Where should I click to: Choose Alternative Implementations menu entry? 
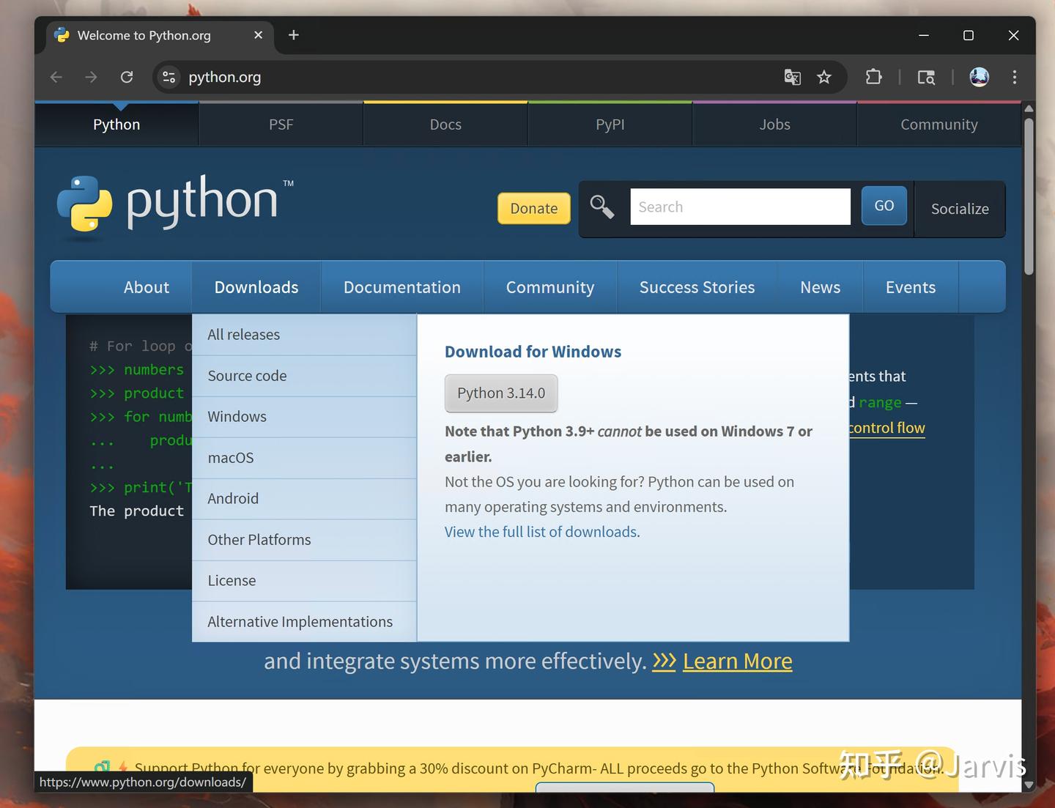pos(304,622)
